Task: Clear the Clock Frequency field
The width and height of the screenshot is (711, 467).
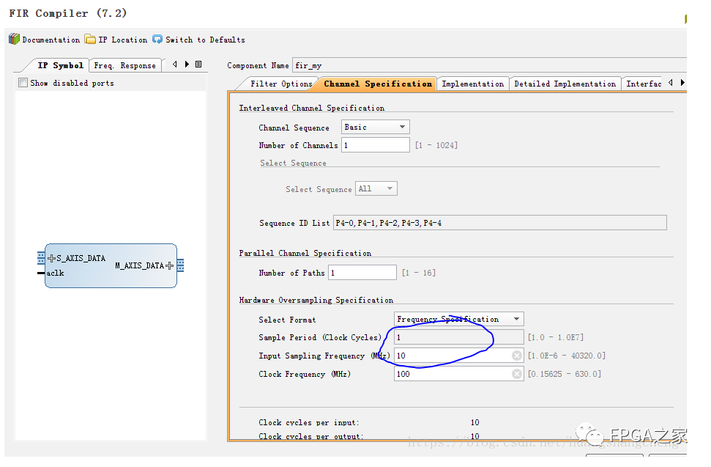Action: [x=516, y=374]
